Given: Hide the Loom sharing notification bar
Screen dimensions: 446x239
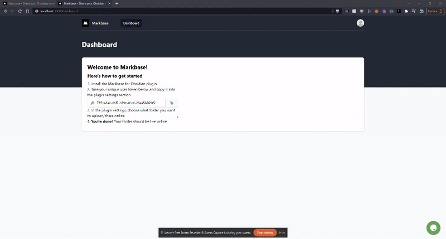Looking at the screenshot, I should point(282,233).
